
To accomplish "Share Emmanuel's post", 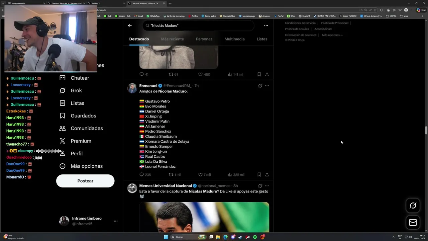I will 267,175.
